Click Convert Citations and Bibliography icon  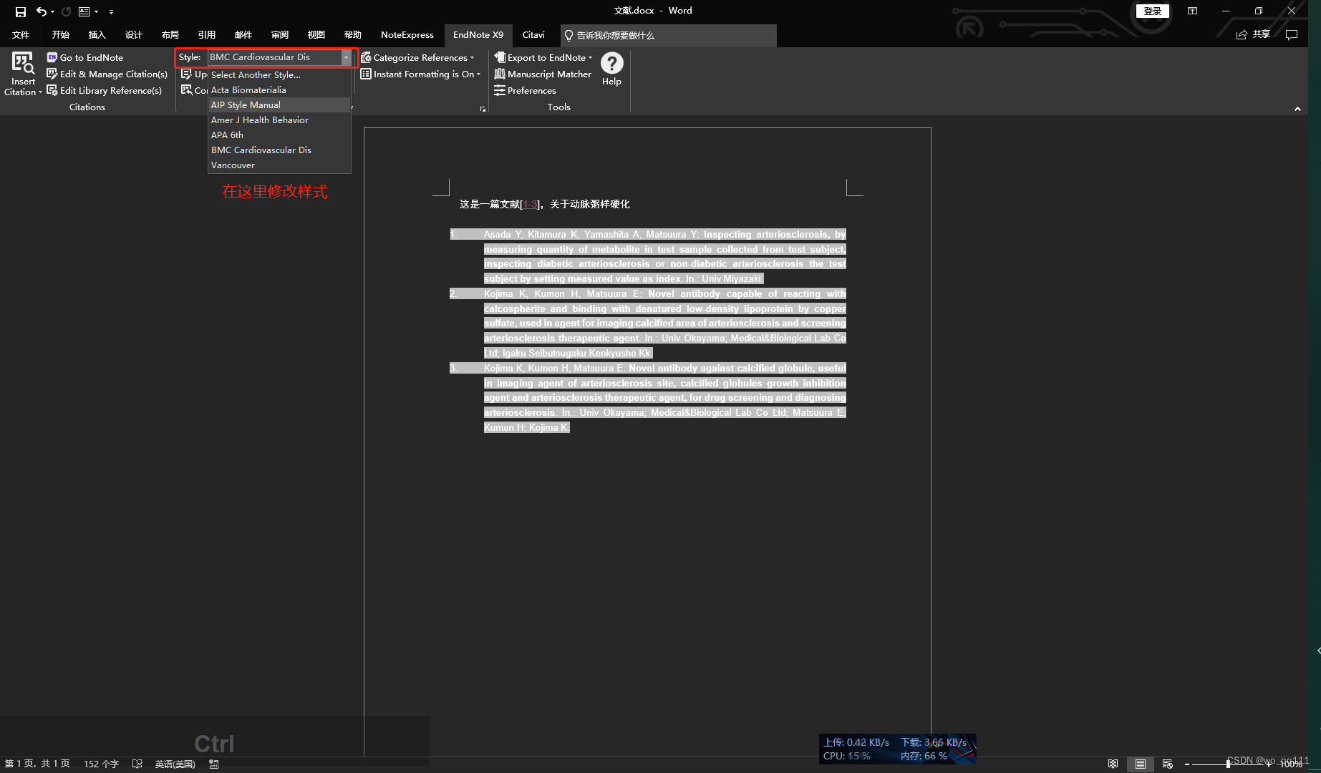[186, 90]
